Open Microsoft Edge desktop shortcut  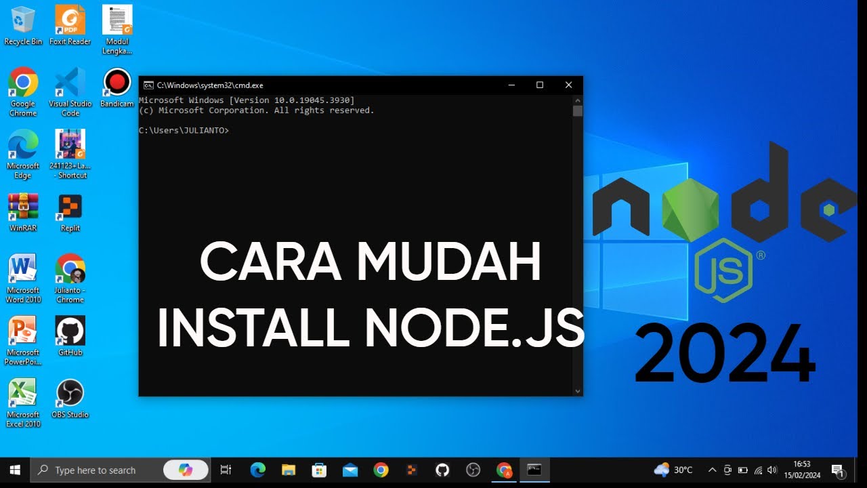point(23,154)
